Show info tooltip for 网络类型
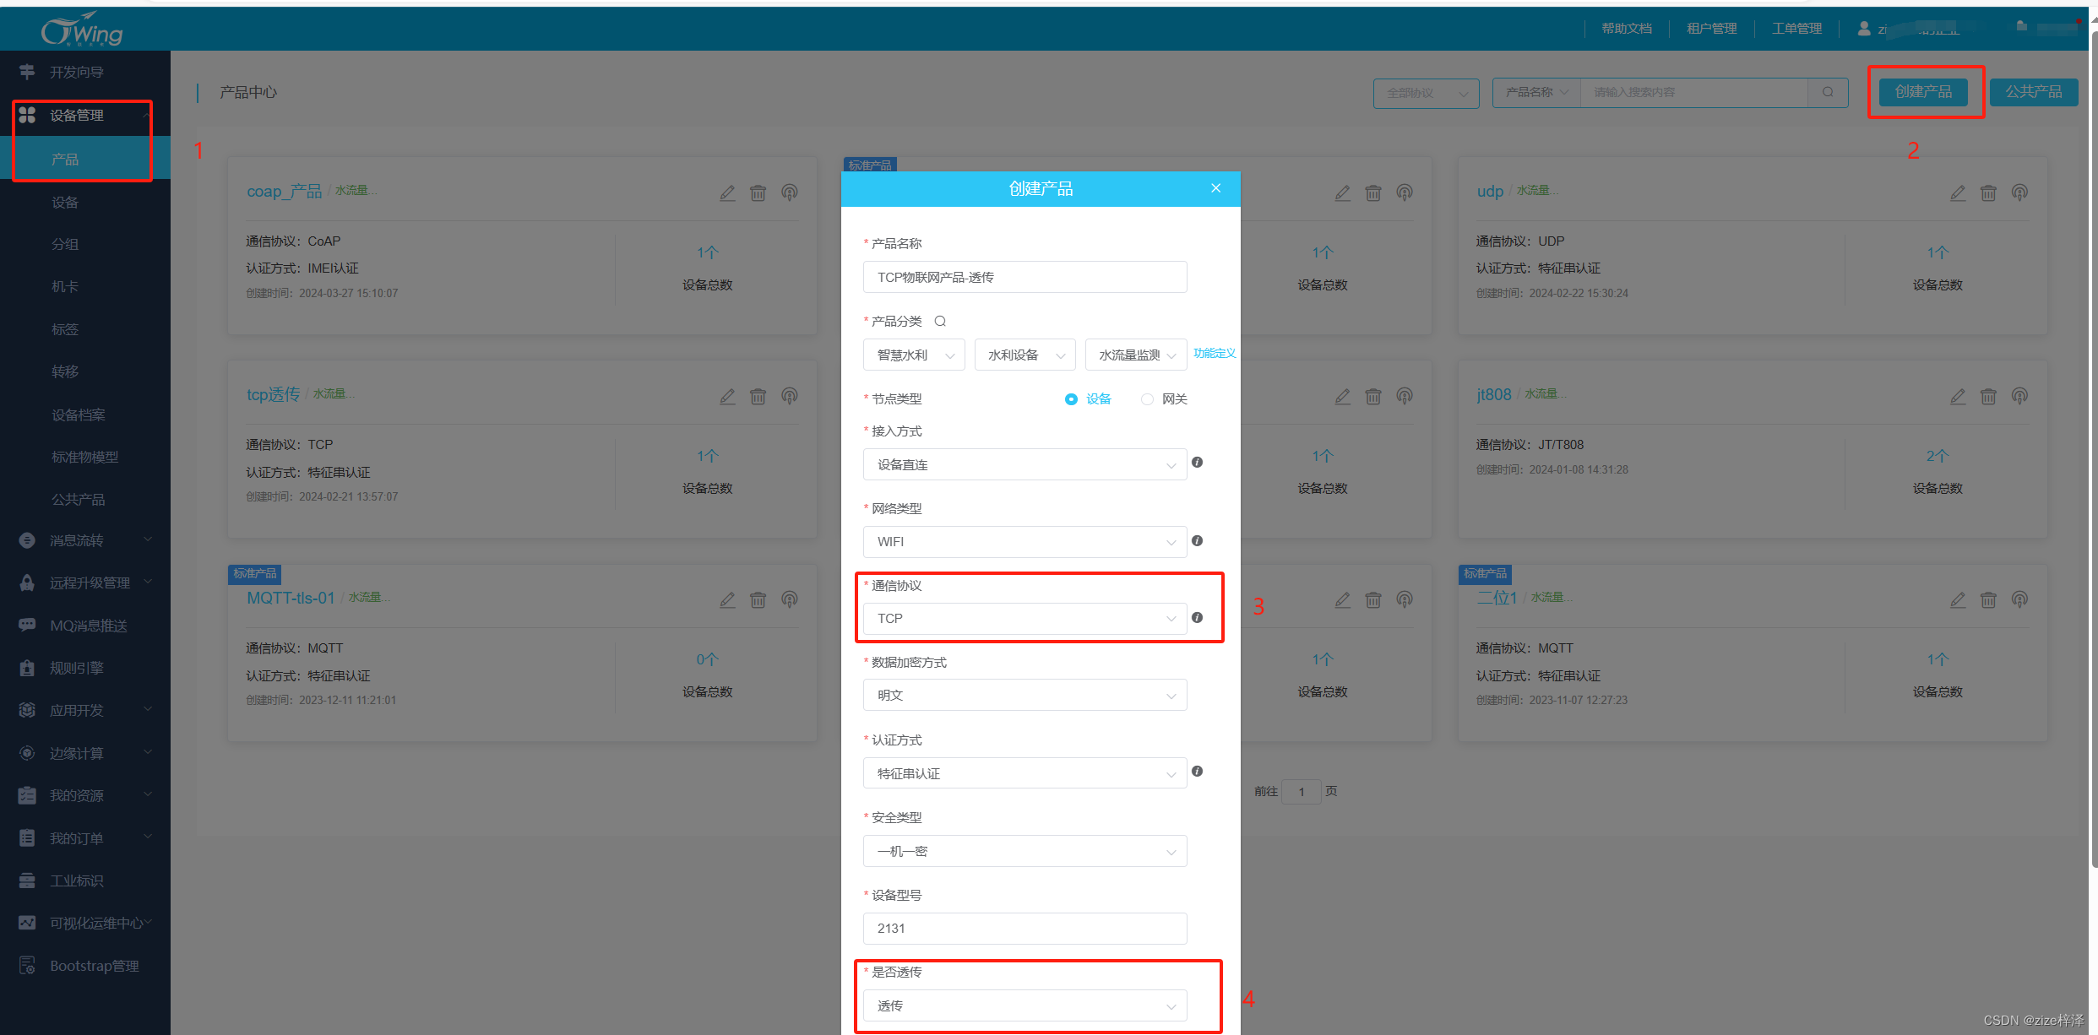Viewport: 2098px width, 1035px height. click(x=1197, y=541)
